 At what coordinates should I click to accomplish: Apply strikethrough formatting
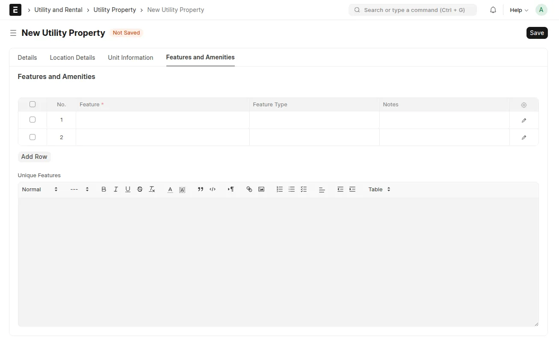point(139,189)
